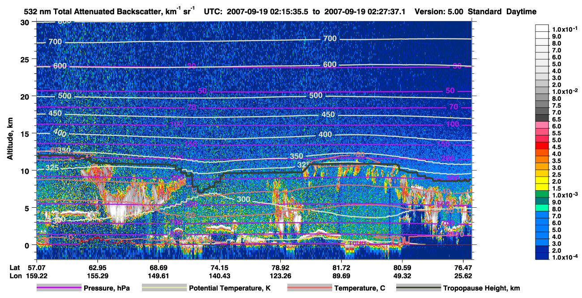Click longitude value 49.32
Image resolution: width=582 pixels, height=298 pixels.
pyautogui.click(x=402, y=276)
